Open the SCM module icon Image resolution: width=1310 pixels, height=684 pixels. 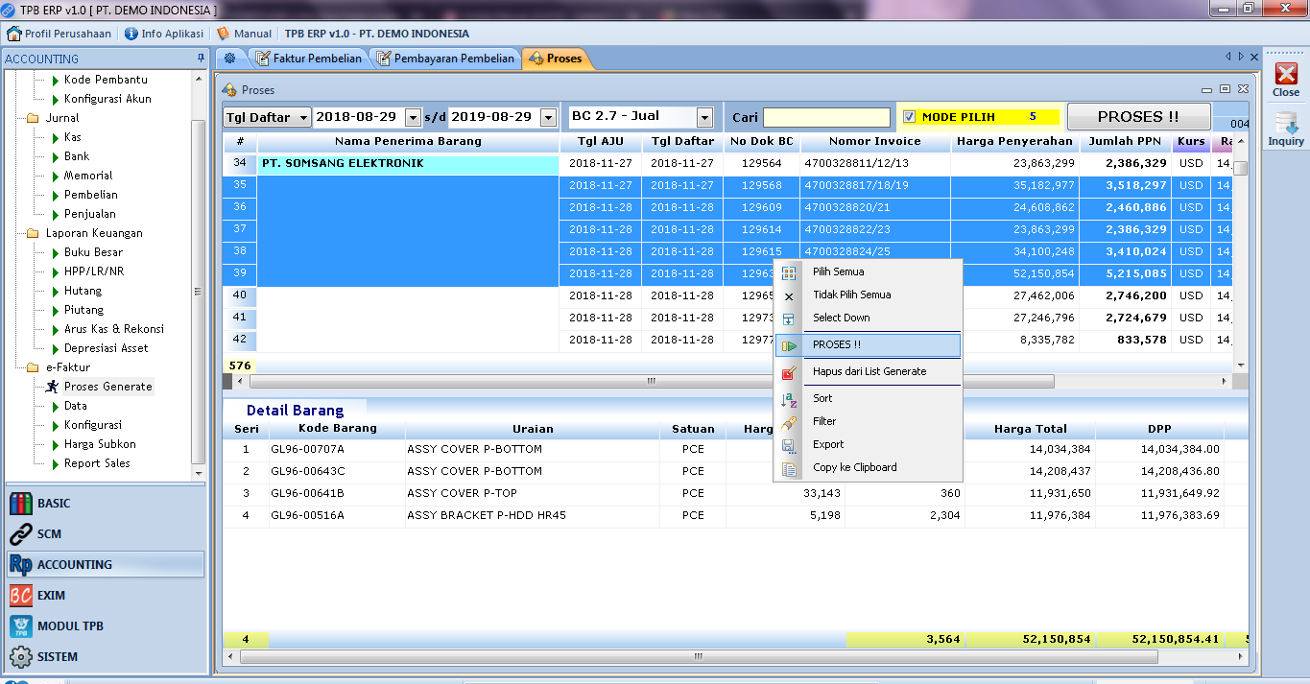pos(21,534)
